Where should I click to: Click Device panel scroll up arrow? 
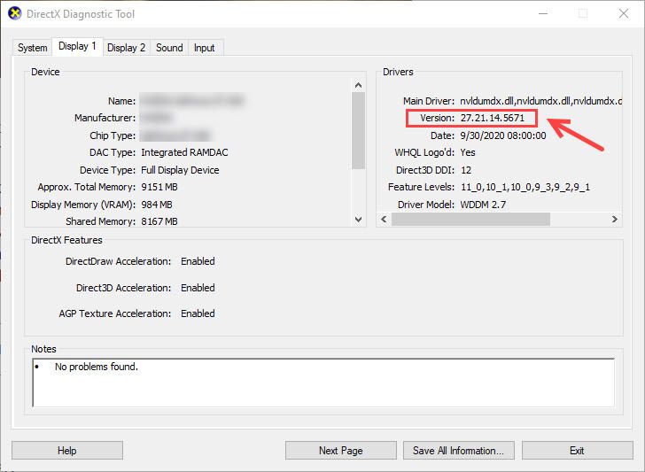point(358,85)
